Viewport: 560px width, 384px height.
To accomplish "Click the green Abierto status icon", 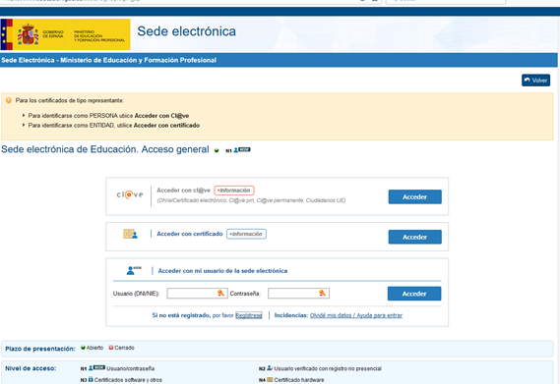I will pyautogui.click(x=83, y=348).
